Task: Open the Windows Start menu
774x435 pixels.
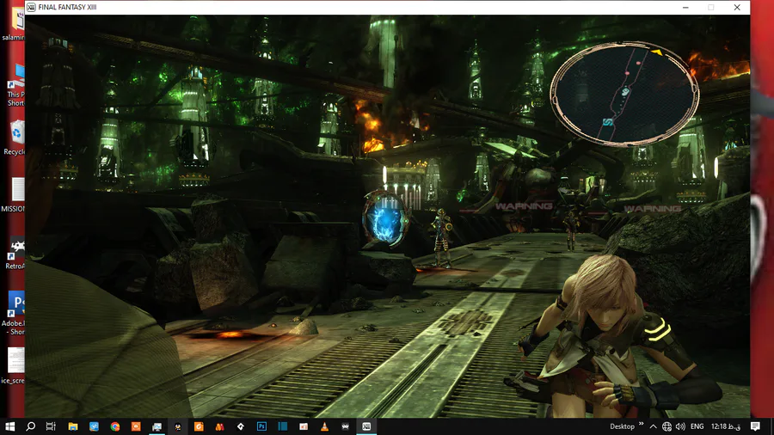Action: pos(9,426)
